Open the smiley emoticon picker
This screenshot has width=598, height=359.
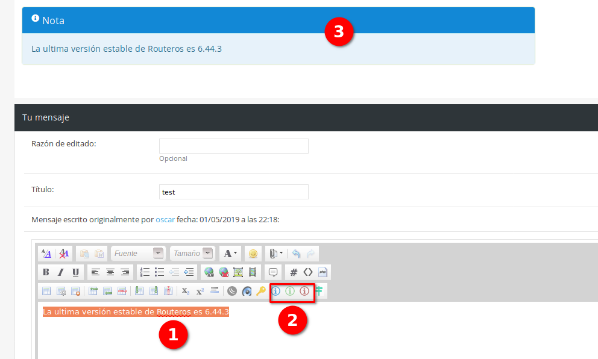(253, 254)
